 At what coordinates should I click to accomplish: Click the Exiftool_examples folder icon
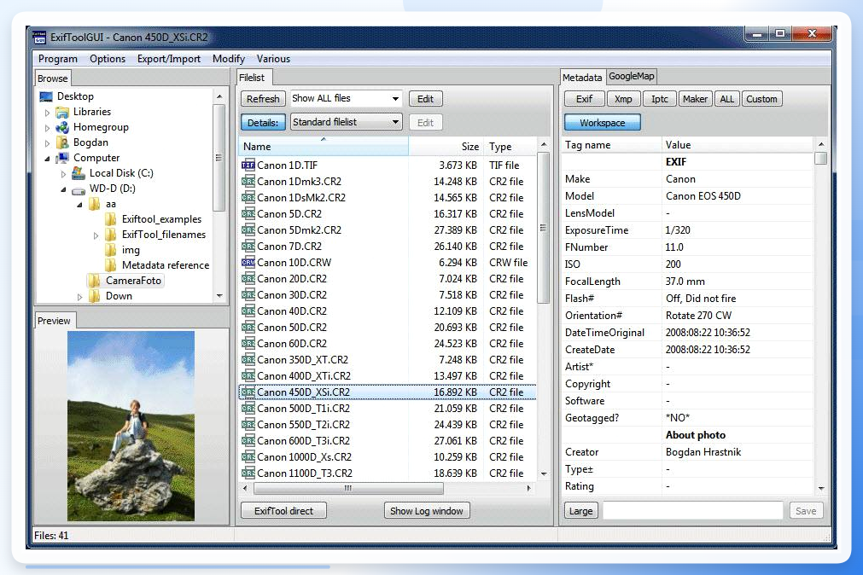point(111,219)
